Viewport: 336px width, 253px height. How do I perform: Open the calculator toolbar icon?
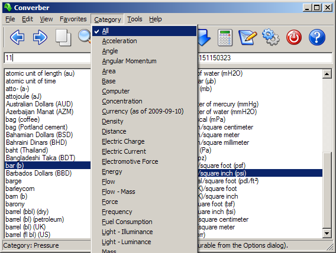225,38
